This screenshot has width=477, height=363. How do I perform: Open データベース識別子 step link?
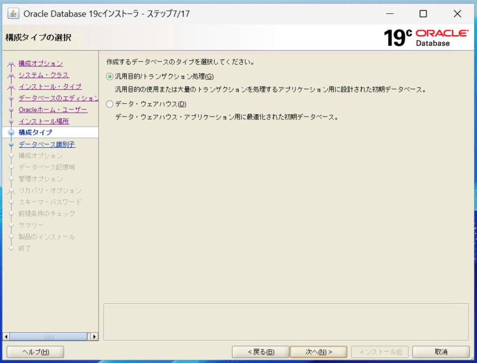[47, 144]
